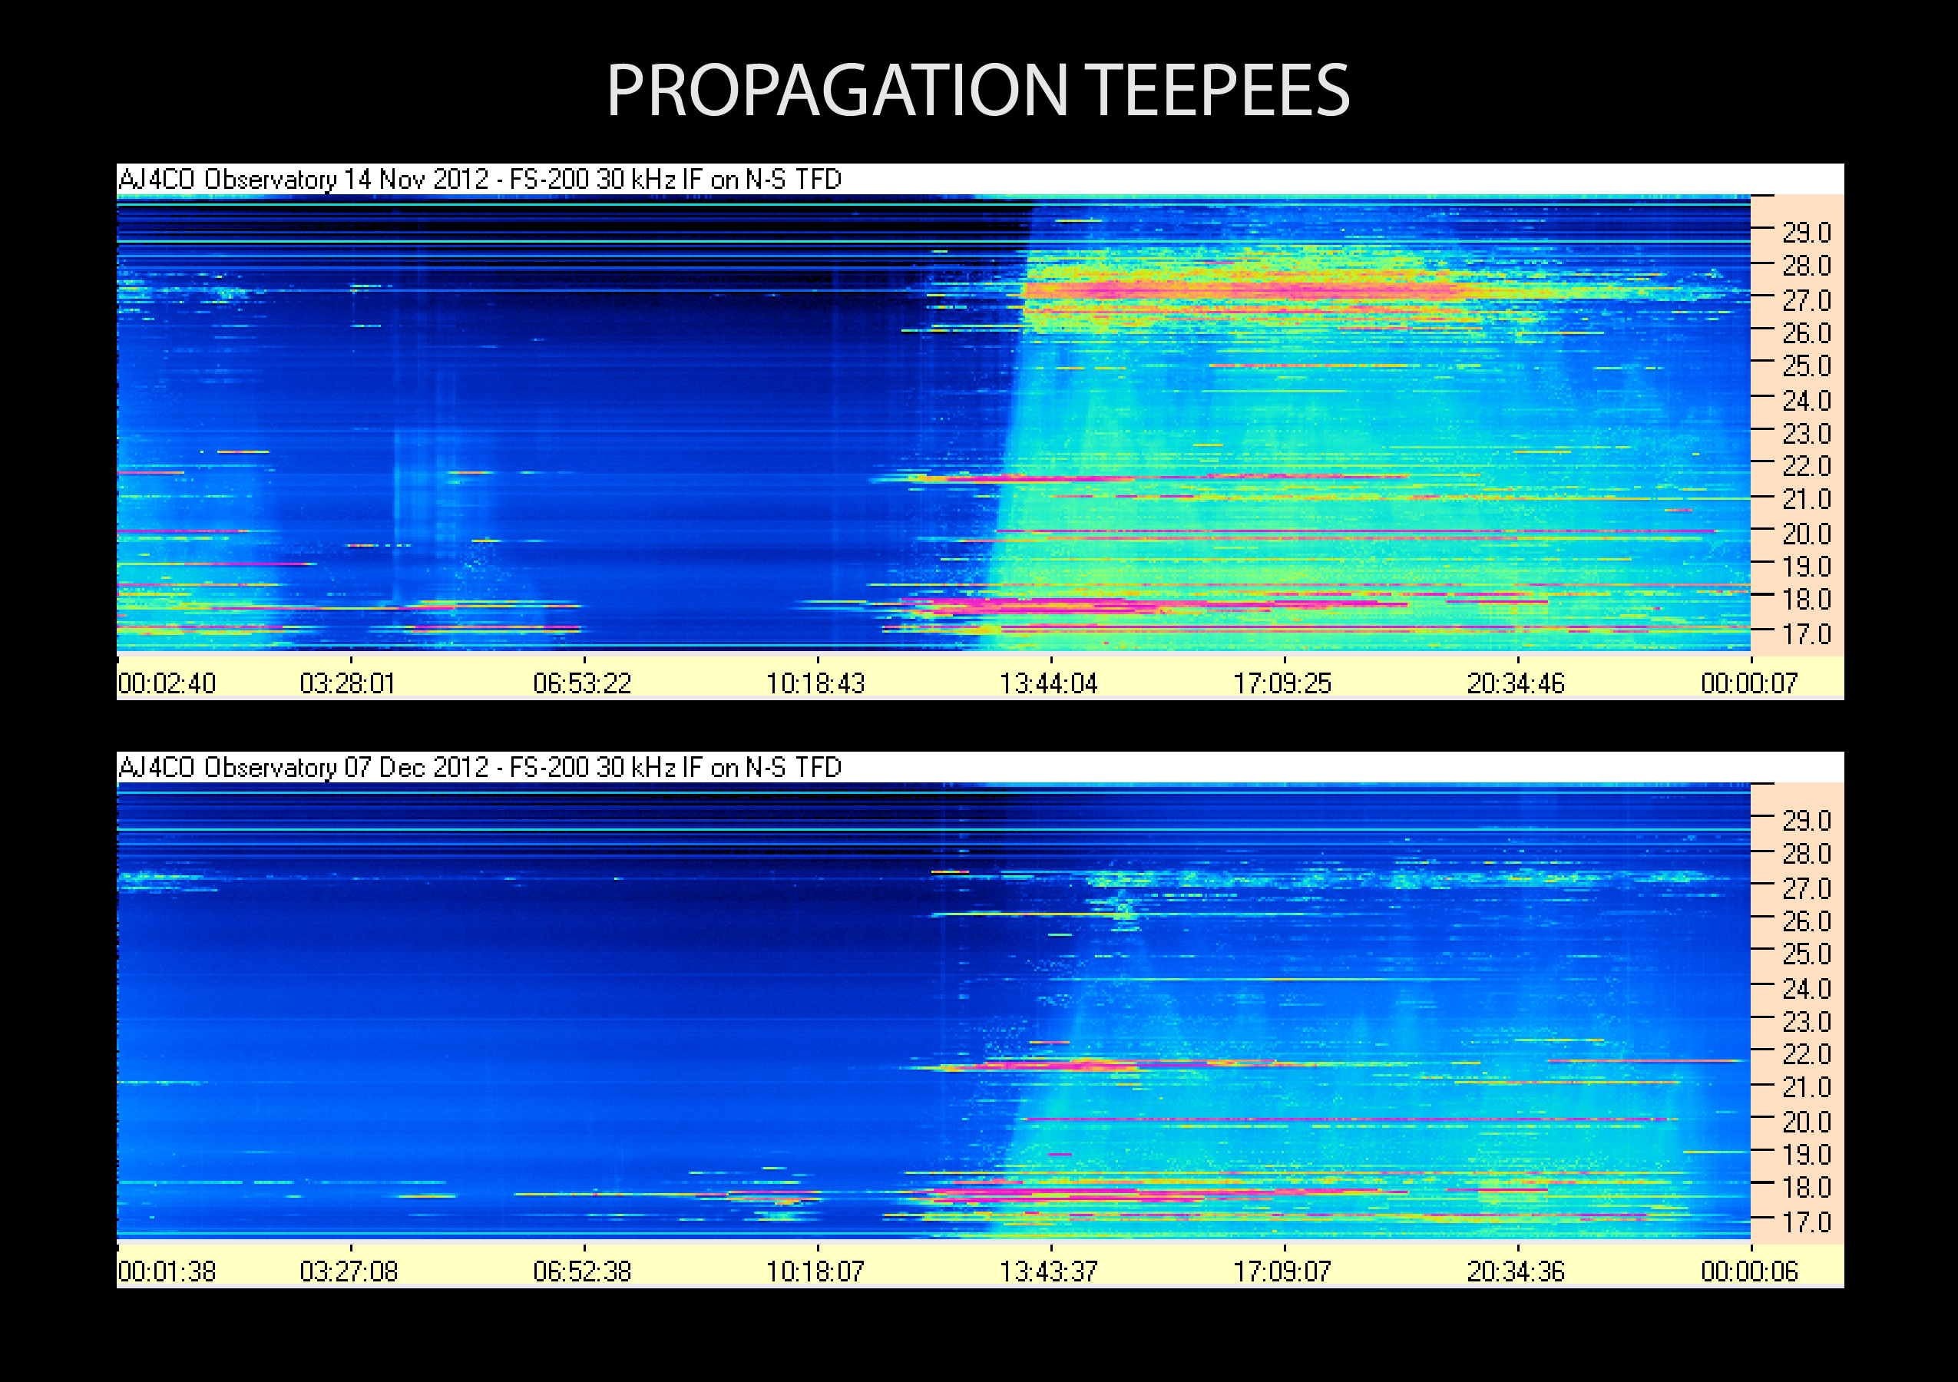The height and width of the screenshot is (1382, 1958).
Task: Click the 27.0 frequency label on top chart
Action: [1806, 301]
